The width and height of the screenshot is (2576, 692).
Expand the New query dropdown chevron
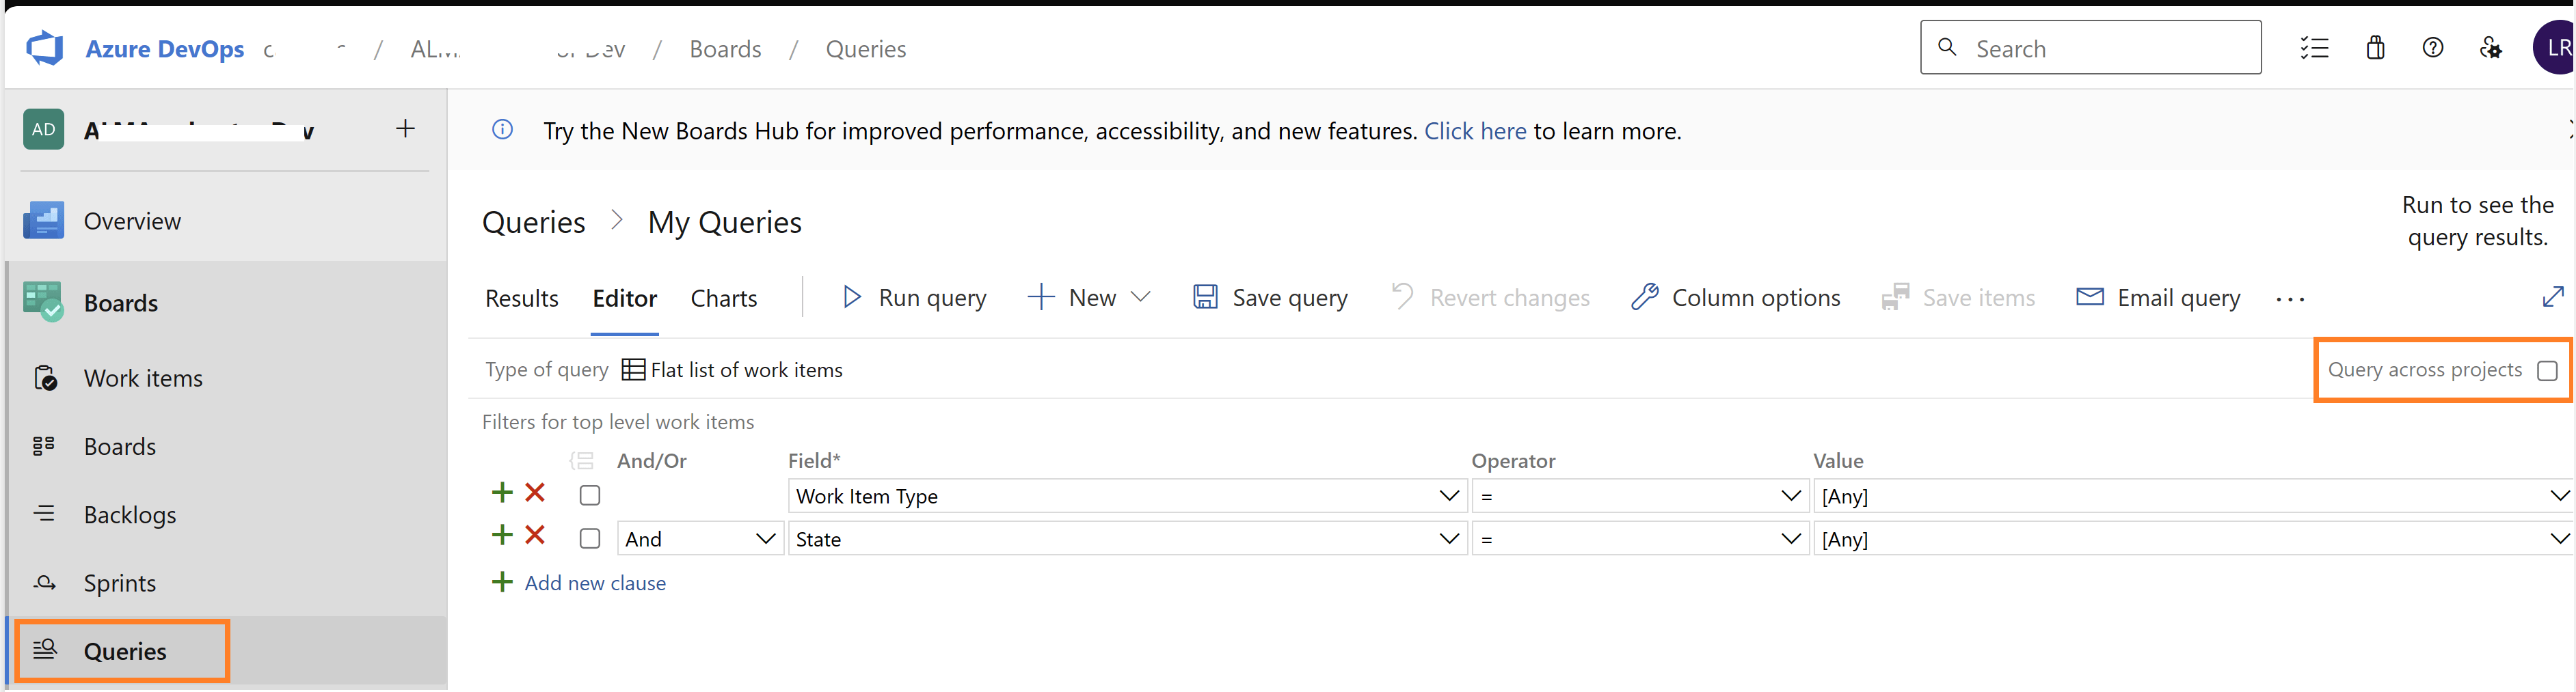coord(1140,296)
